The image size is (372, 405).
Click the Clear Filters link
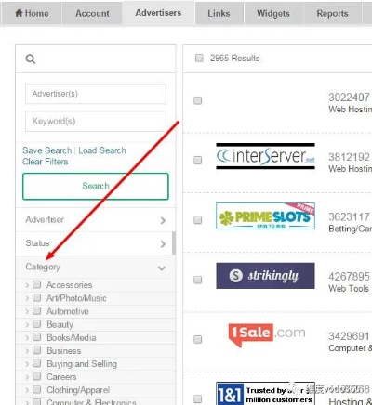(x=46, y=162)
